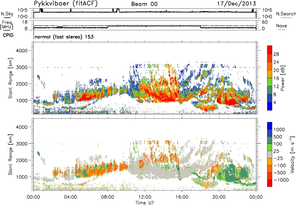Click the '4' value on power scale
Screen dimensions: 296x205
coord(275,103)
